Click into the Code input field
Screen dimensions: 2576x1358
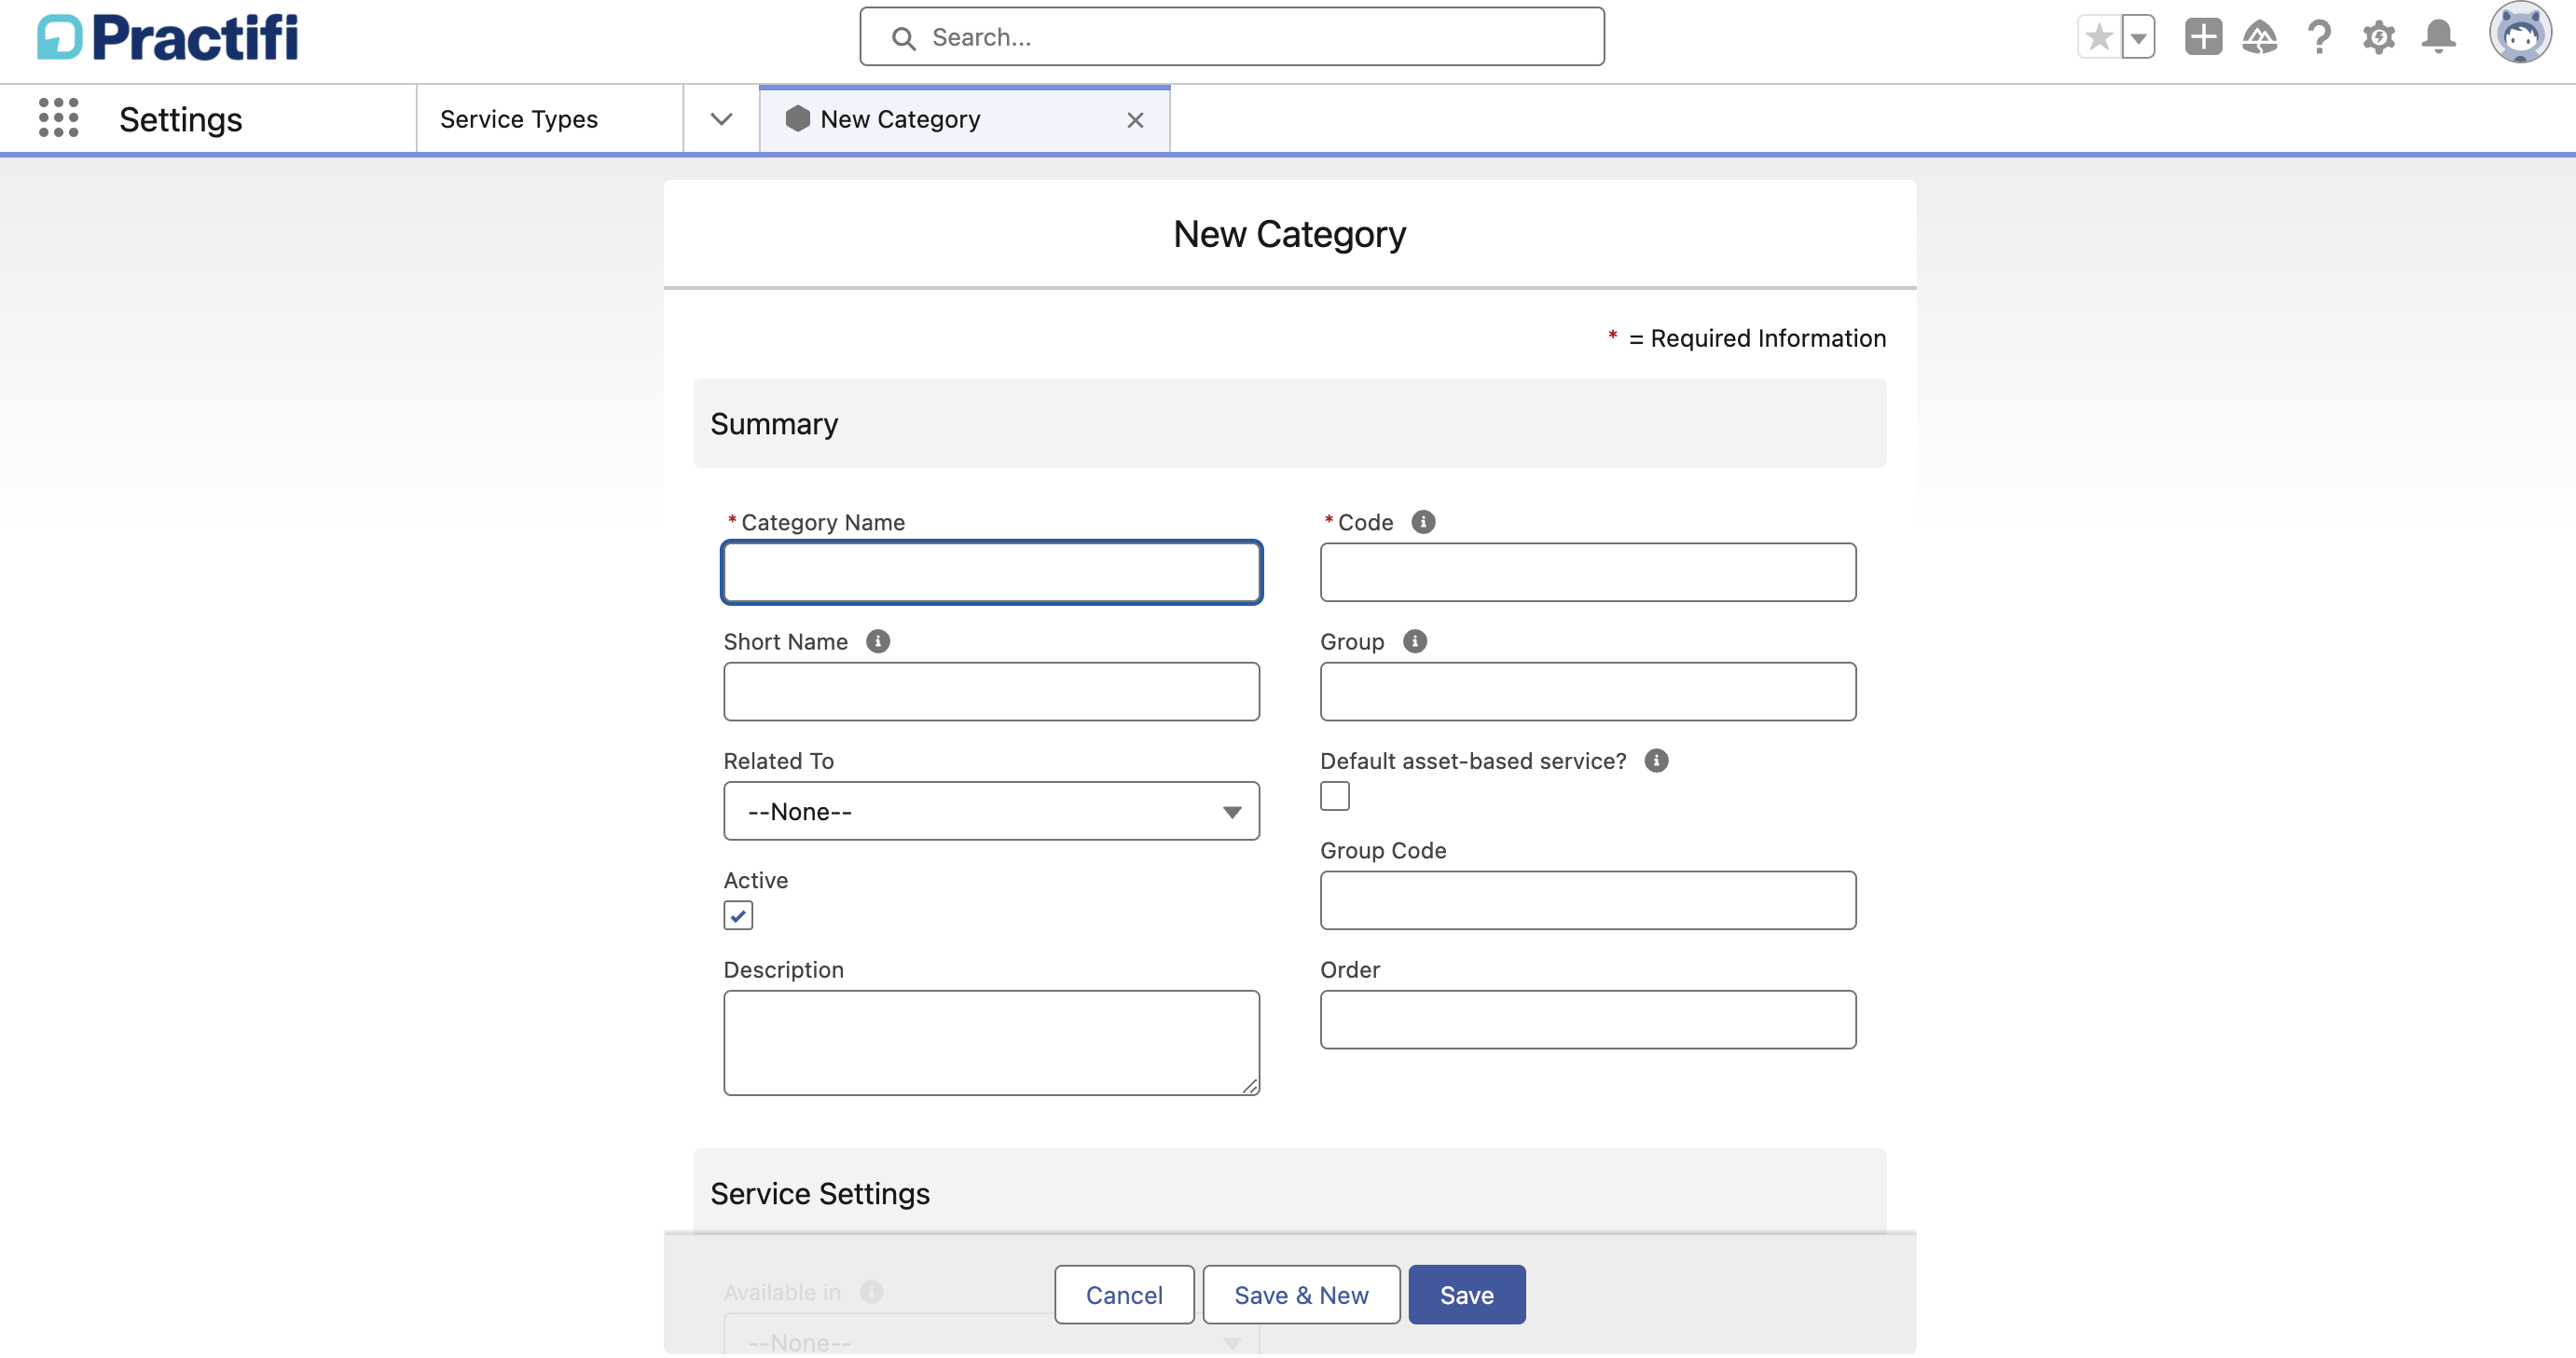tap(1588, 572)
